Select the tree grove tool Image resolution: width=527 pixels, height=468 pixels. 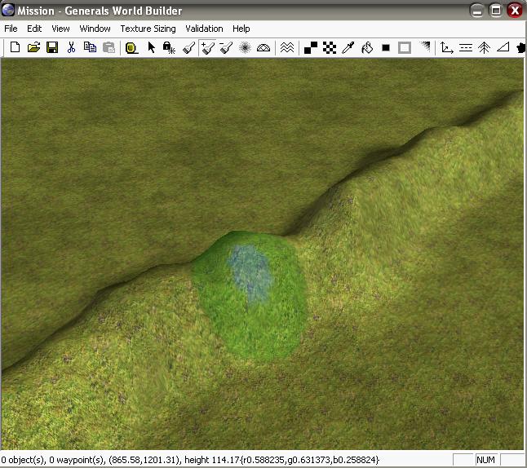tap(484, 47)
